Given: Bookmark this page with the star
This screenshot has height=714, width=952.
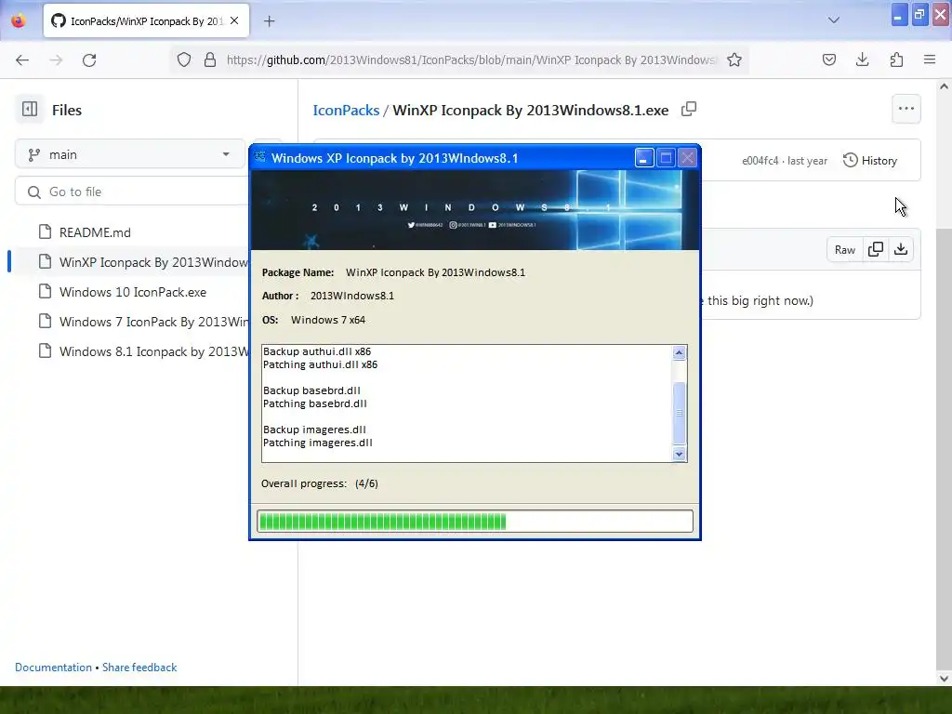Looking at the screenshot, I should 734,59.
